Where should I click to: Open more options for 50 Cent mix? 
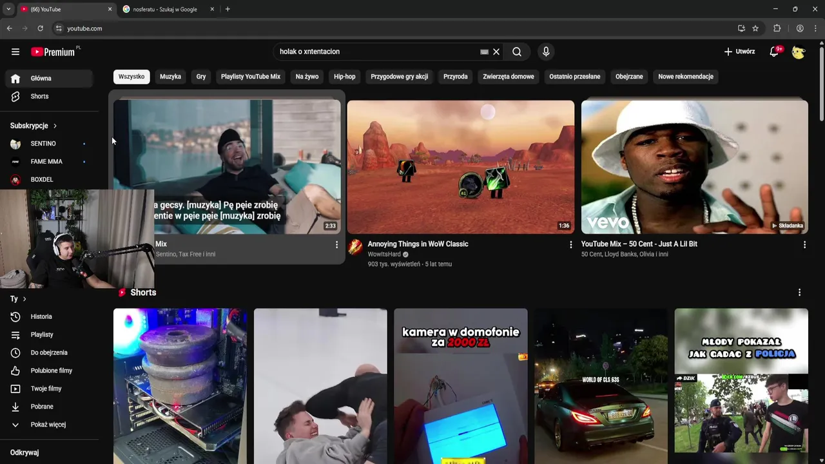coord(804,245)
